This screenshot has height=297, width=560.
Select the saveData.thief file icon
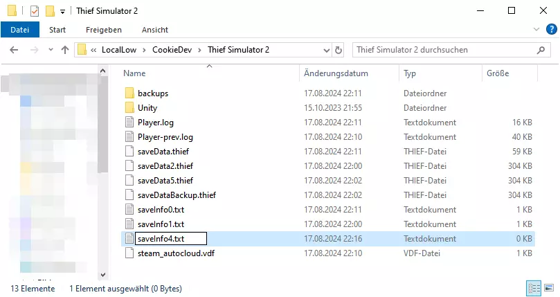click(x=129, y=152)
